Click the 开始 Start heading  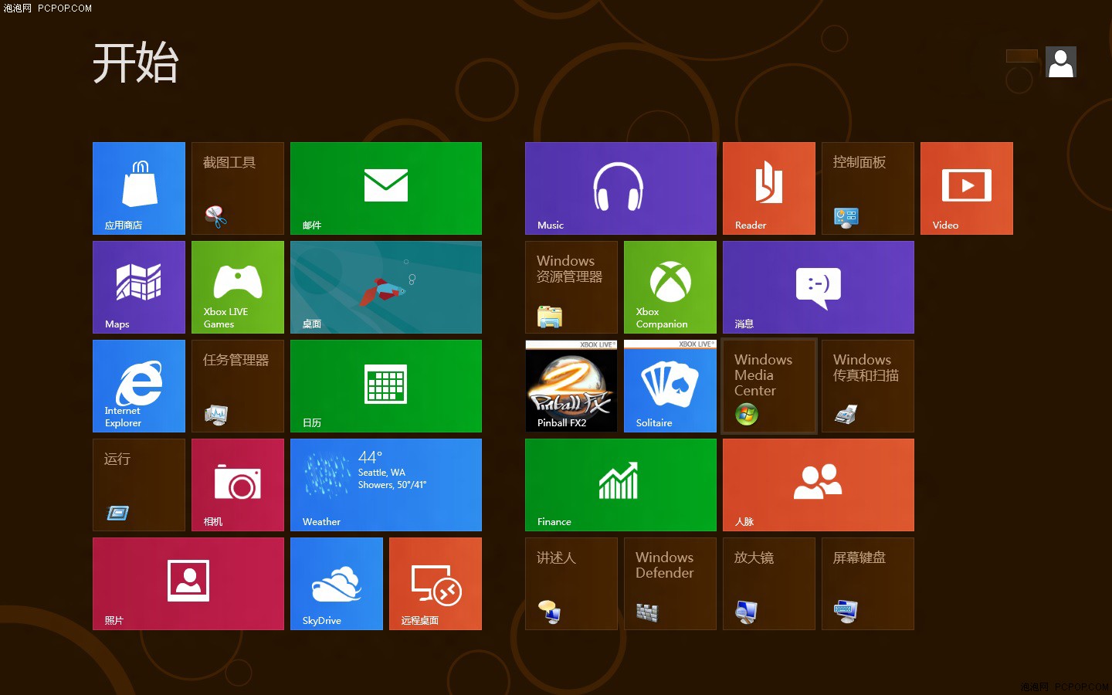[136, 63]
